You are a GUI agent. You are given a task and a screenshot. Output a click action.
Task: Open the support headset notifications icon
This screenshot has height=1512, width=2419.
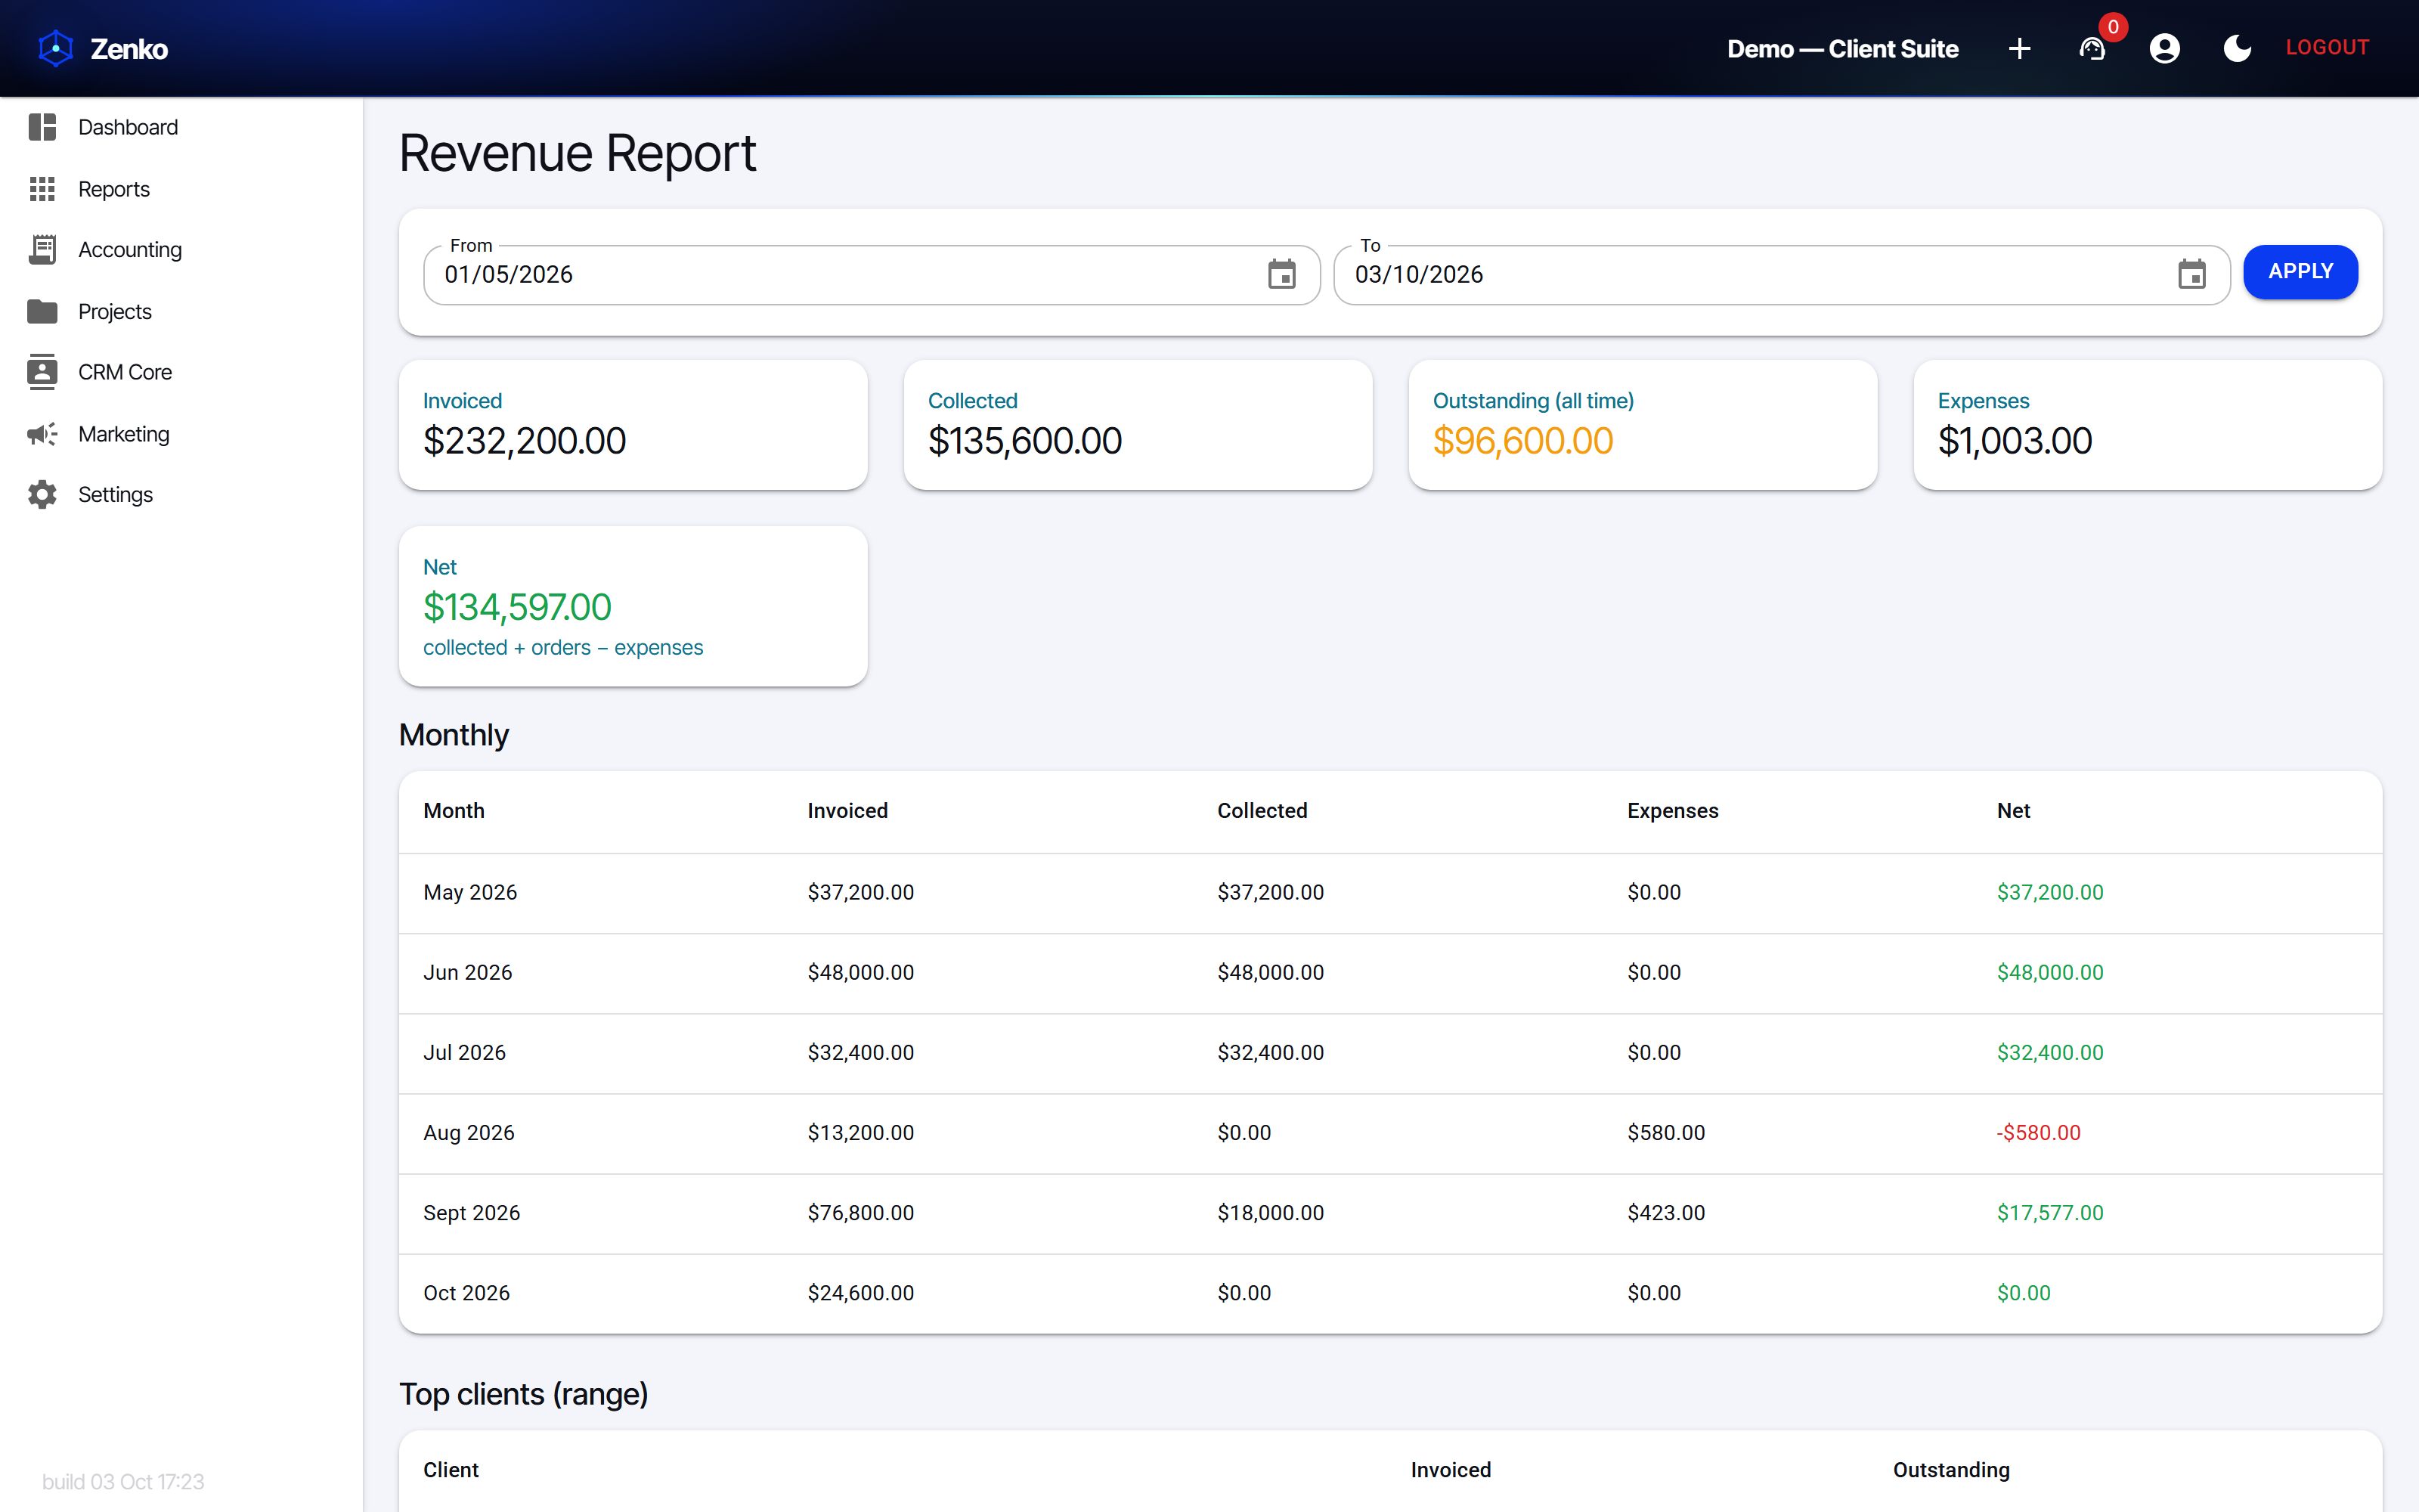coord(2092,48)
